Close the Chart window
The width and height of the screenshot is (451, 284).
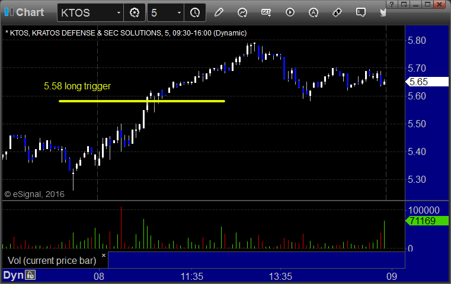coord(439,4)
